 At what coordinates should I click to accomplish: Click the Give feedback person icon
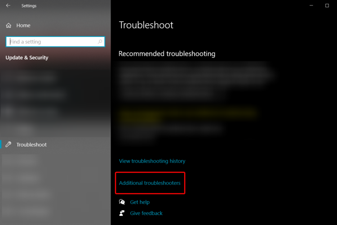[x=122, y=213]
